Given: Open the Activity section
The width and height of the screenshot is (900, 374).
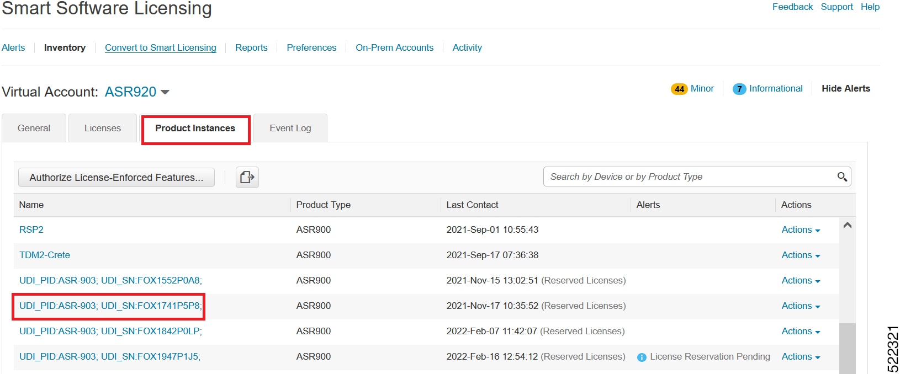Looking at the screenshot, I should [467, 48].
